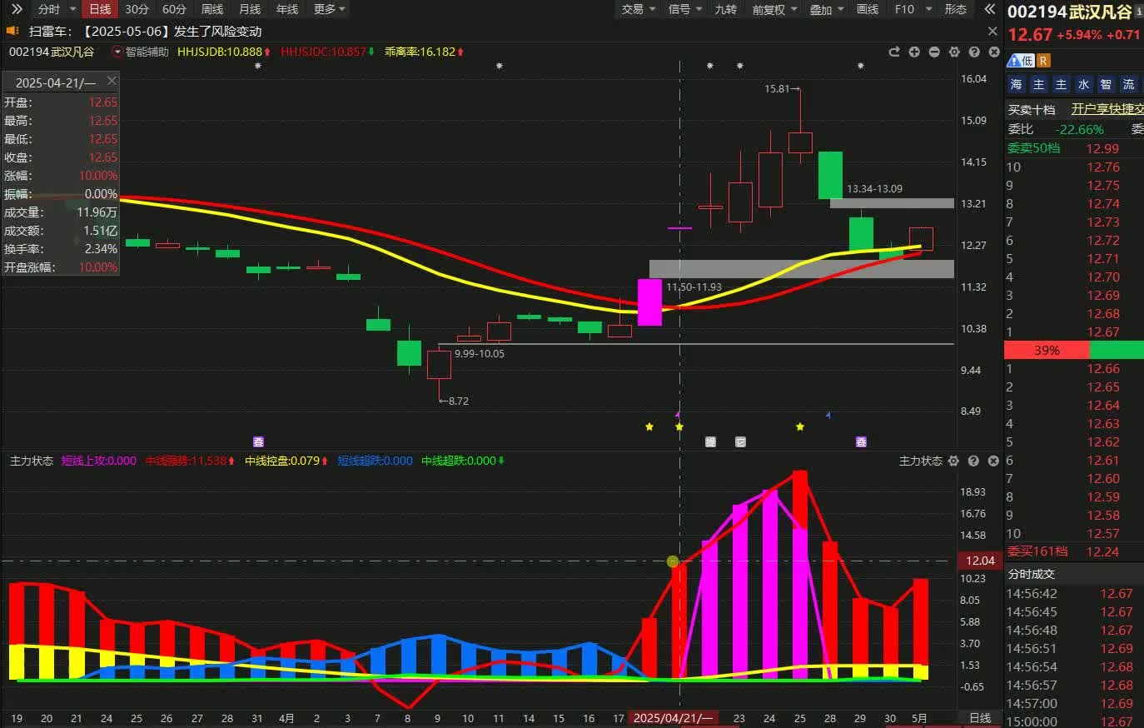Screen dimensions: 1144x728
Task: Expand the left sidebar with double-chevron icon
Action: [x=17, y=9]
